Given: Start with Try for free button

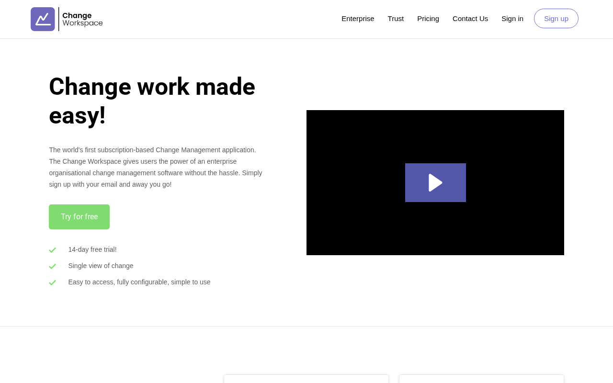Looking at the screenshot, I should [x=79, y=217].
